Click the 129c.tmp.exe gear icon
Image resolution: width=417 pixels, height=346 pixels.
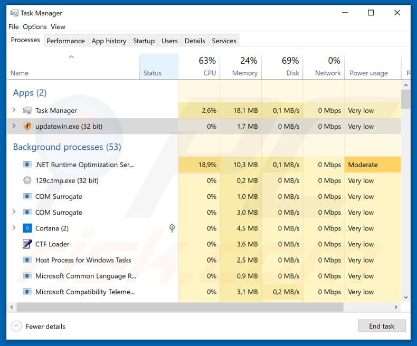click(x=27, y=180)
